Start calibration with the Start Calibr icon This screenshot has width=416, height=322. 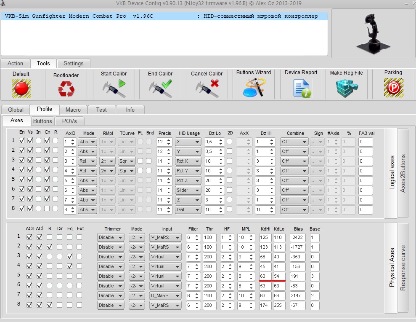pos(114,89)
